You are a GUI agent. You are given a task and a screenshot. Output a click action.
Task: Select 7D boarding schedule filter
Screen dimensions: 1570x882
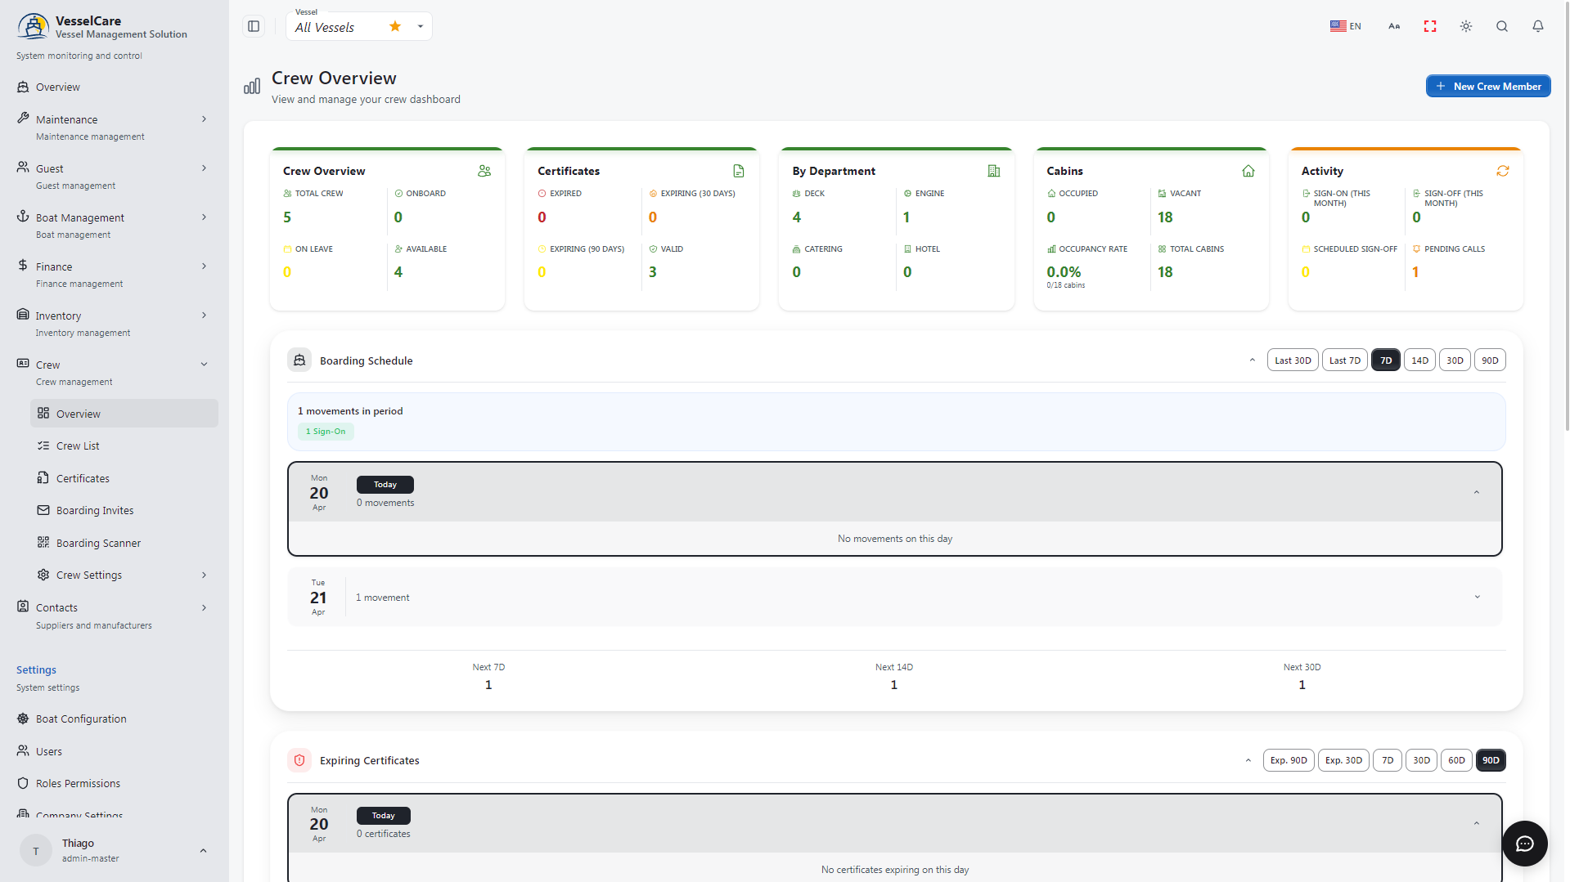1386,360
